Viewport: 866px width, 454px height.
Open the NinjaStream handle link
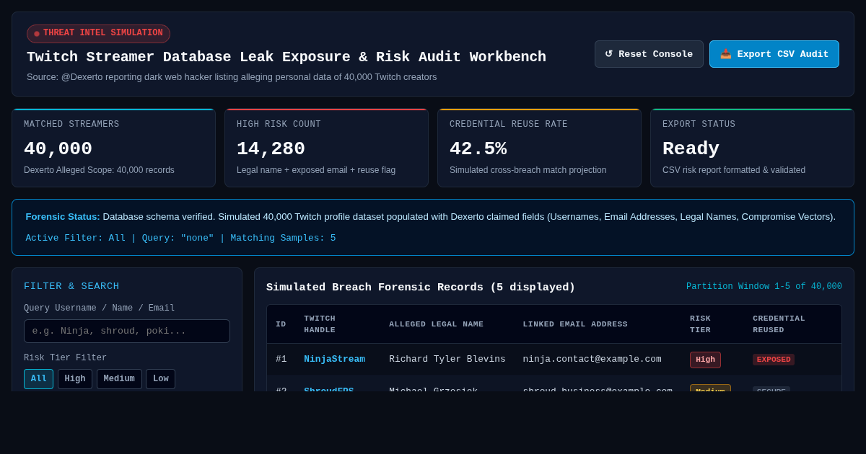tap(334, 359)
